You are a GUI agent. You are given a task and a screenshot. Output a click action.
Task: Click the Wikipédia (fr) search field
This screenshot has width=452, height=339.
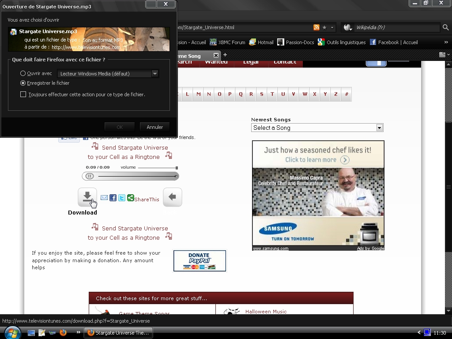pyautogui.click(x=396, y=27)
